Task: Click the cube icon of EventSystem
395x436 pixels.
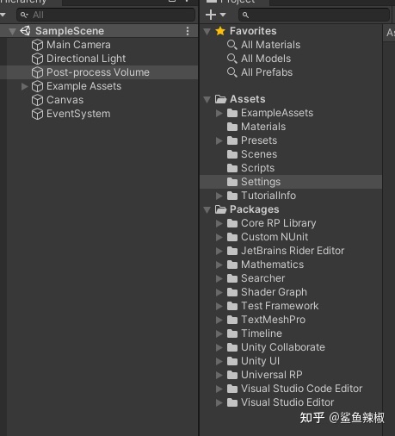Action: (37, 114)
